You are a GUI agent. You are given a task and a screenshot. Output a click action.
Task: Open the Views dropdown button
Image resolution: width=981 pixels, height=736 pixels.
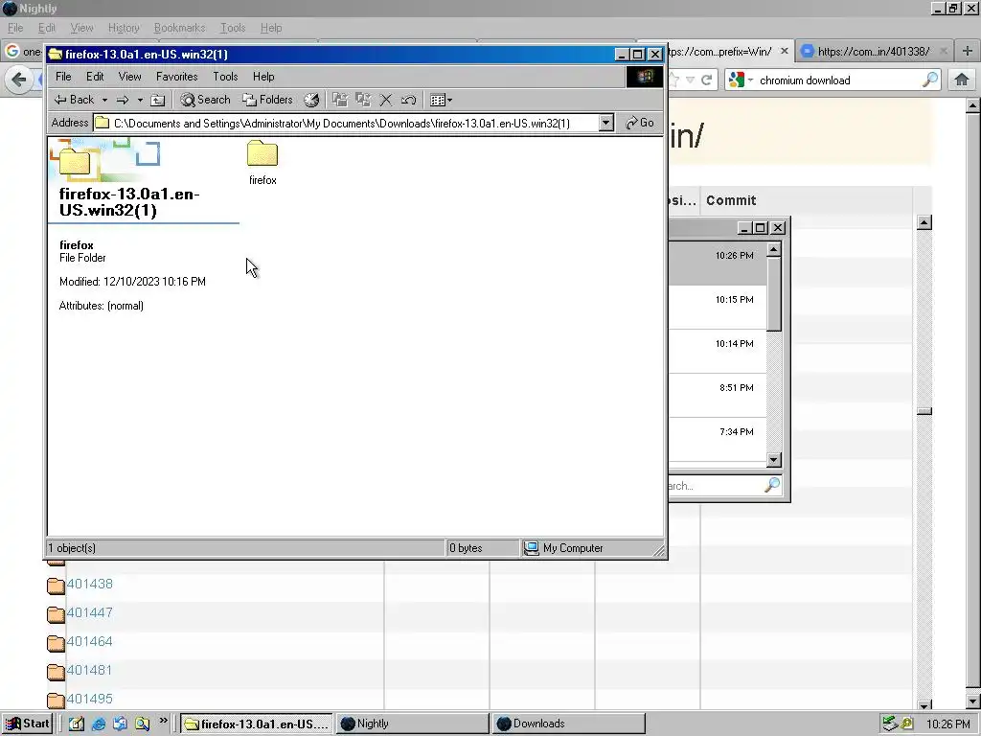point(441,100)
